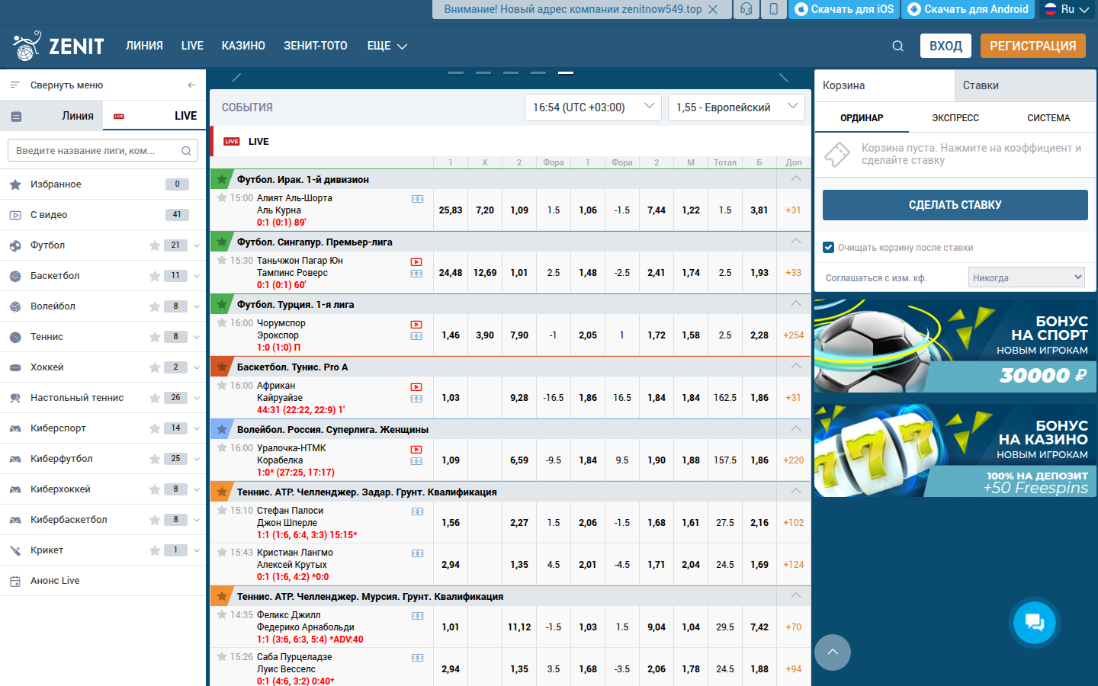Viewport: 1098px width, 686px height.
Task: Click the video stream icon for Таньчжон Пагар Юн match
Action: click(416, 261)
